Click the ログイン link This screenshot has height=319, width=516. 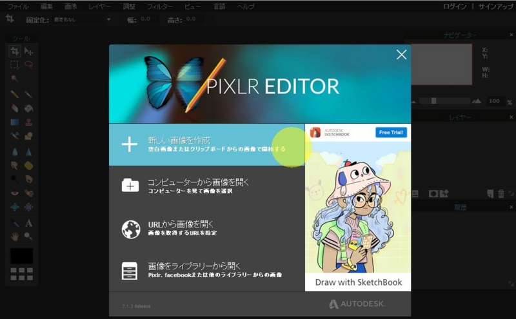click(455, 6)
